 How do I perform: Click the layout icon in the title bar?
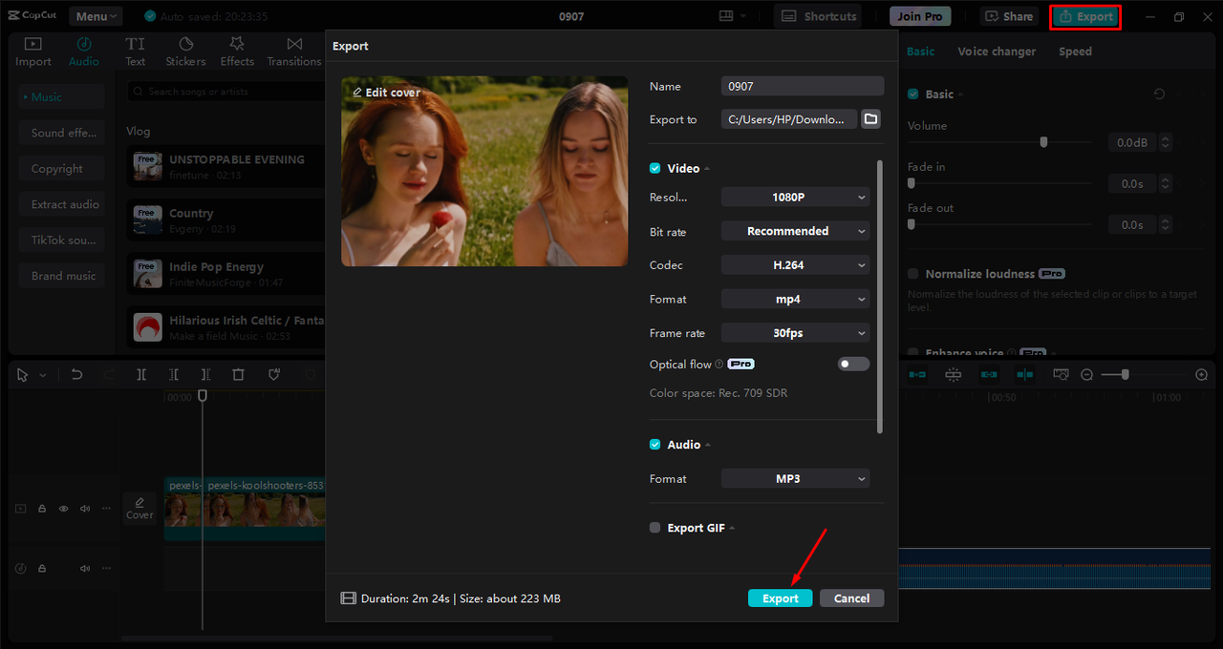tap(726, 16)
